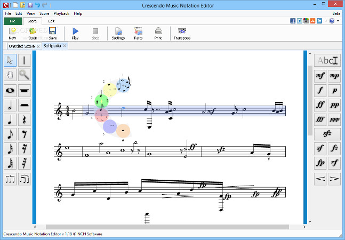Save the score from toolbar

pos(53,34)
